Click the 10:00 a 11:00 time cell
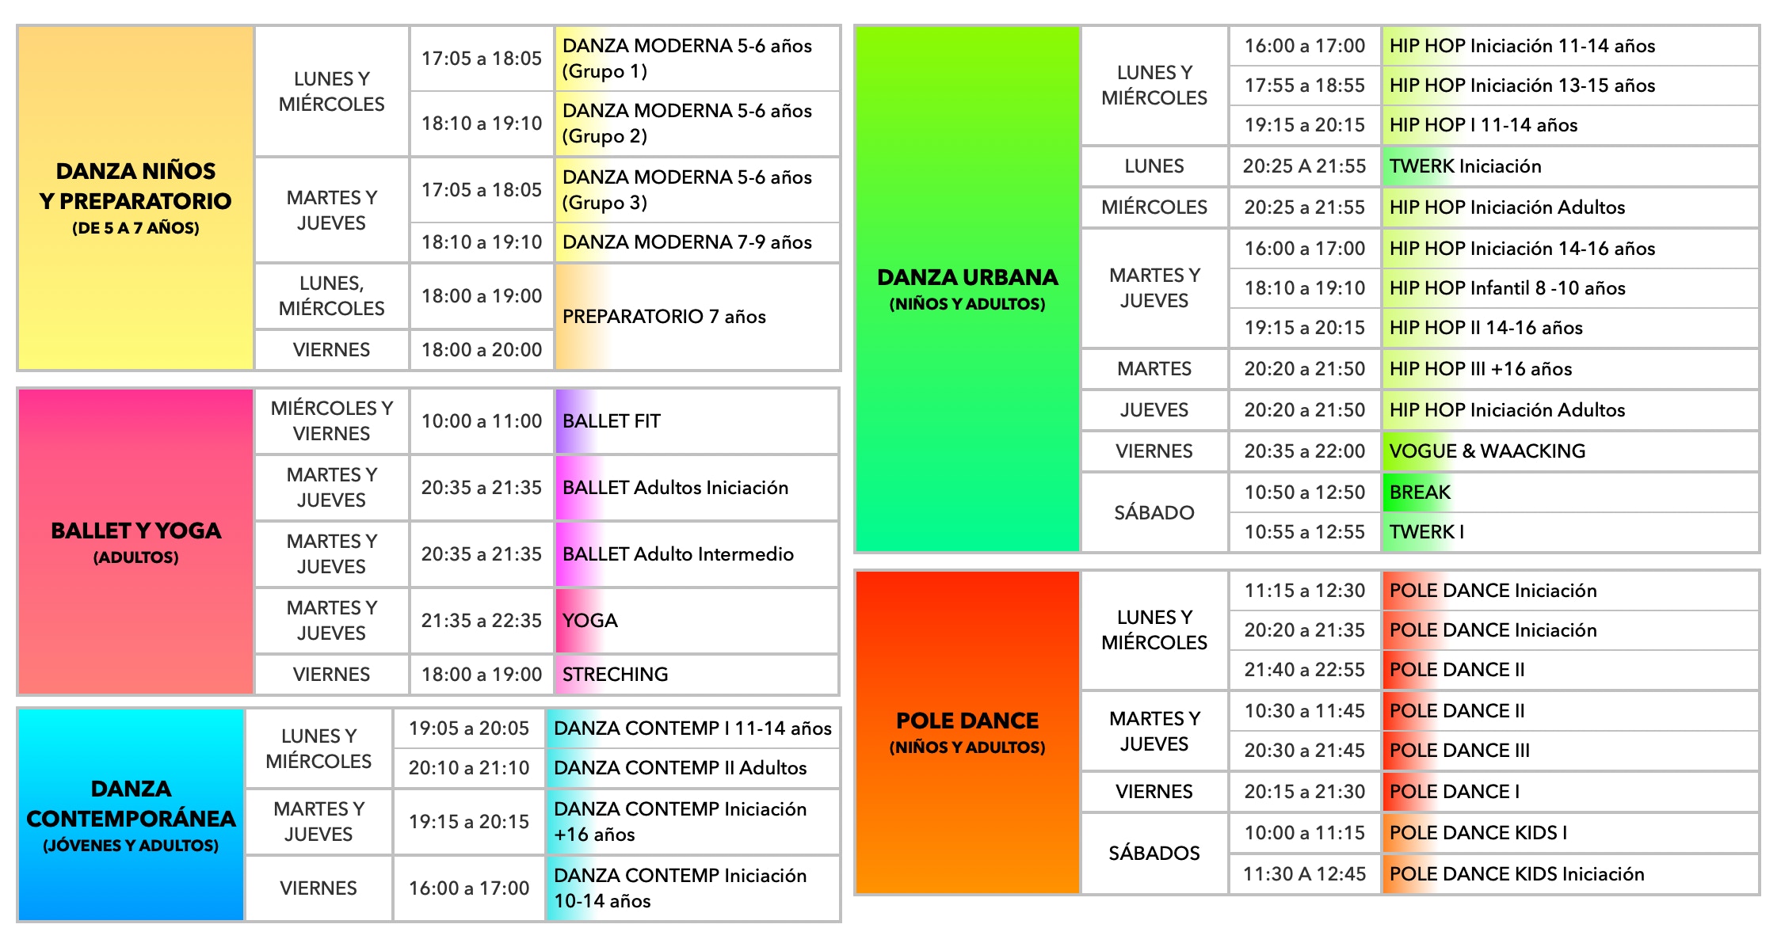The height and width of the screenshot is (947, 1781). [x=481, y=421]
